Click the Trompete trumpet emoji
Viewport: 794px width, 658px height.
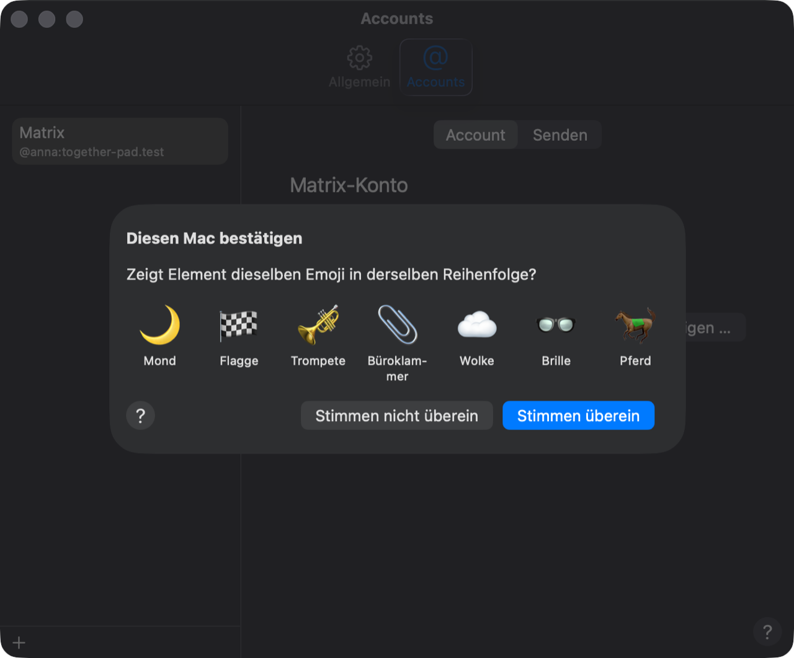tap(318, 324)
